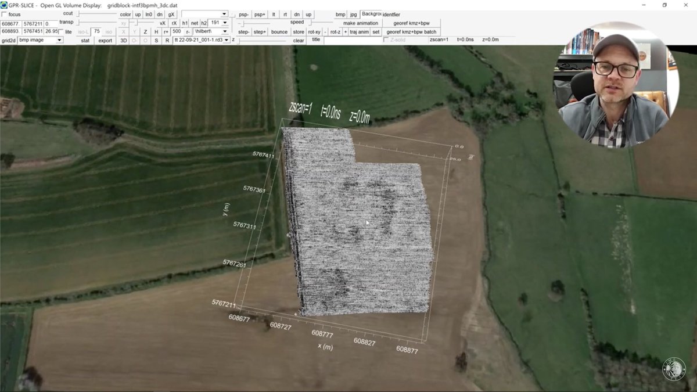697x392 pixels.
Task: Maximize the GPR-SLICE window
Action: 664,5
